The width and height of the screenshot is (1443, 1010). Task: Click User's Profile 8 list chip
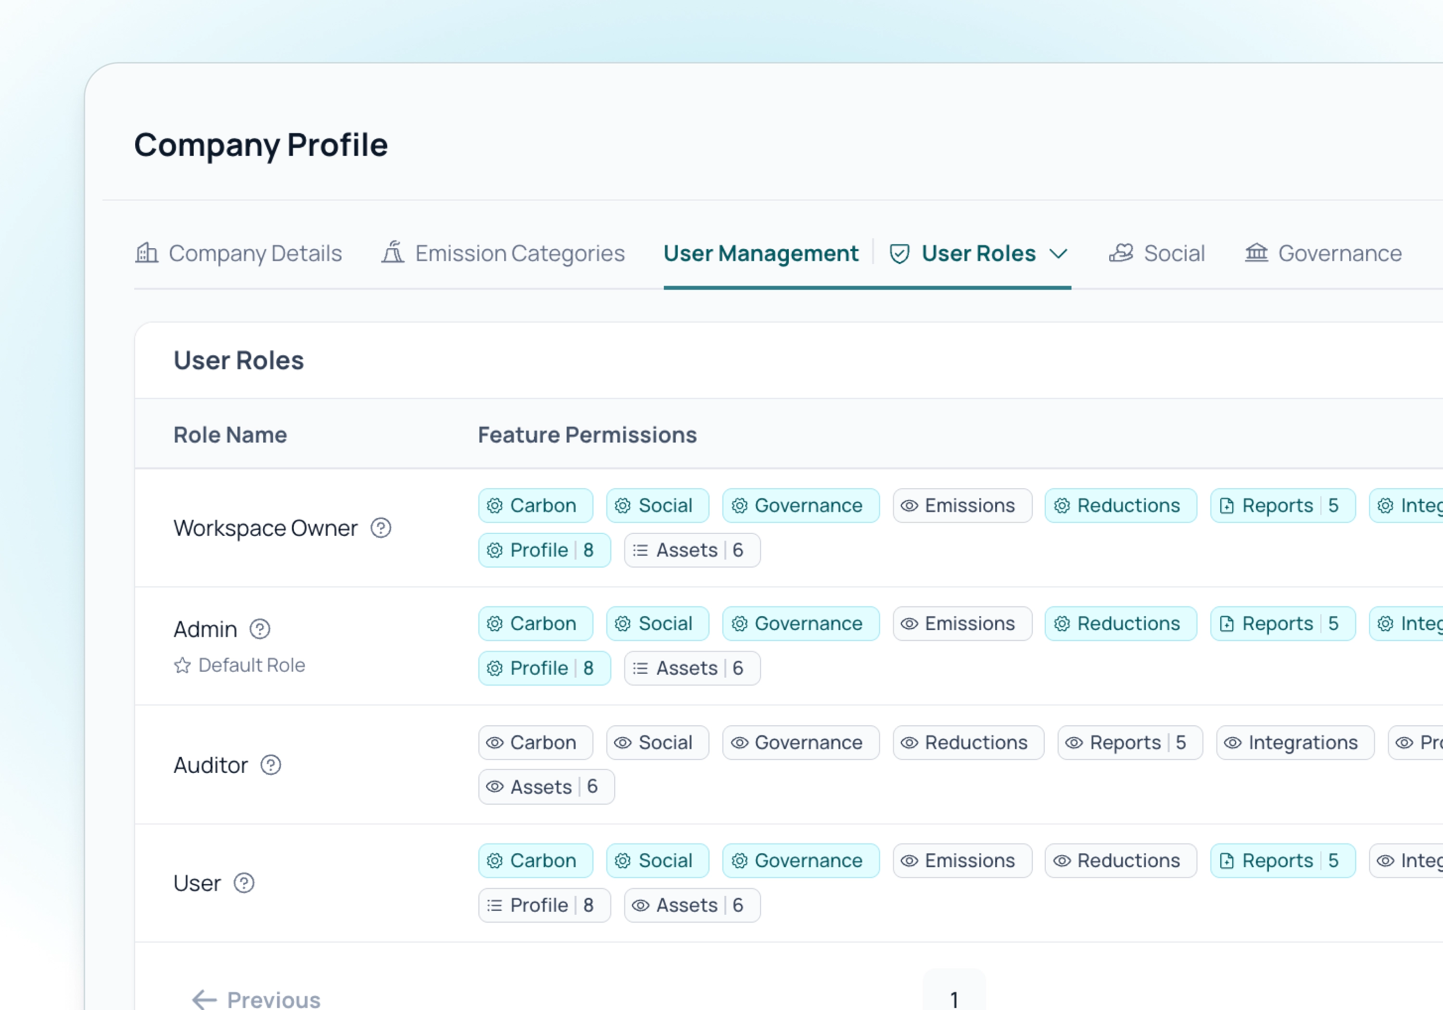[544, 905]
